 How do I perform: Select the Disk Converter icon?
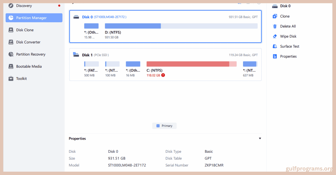(11, 42)
